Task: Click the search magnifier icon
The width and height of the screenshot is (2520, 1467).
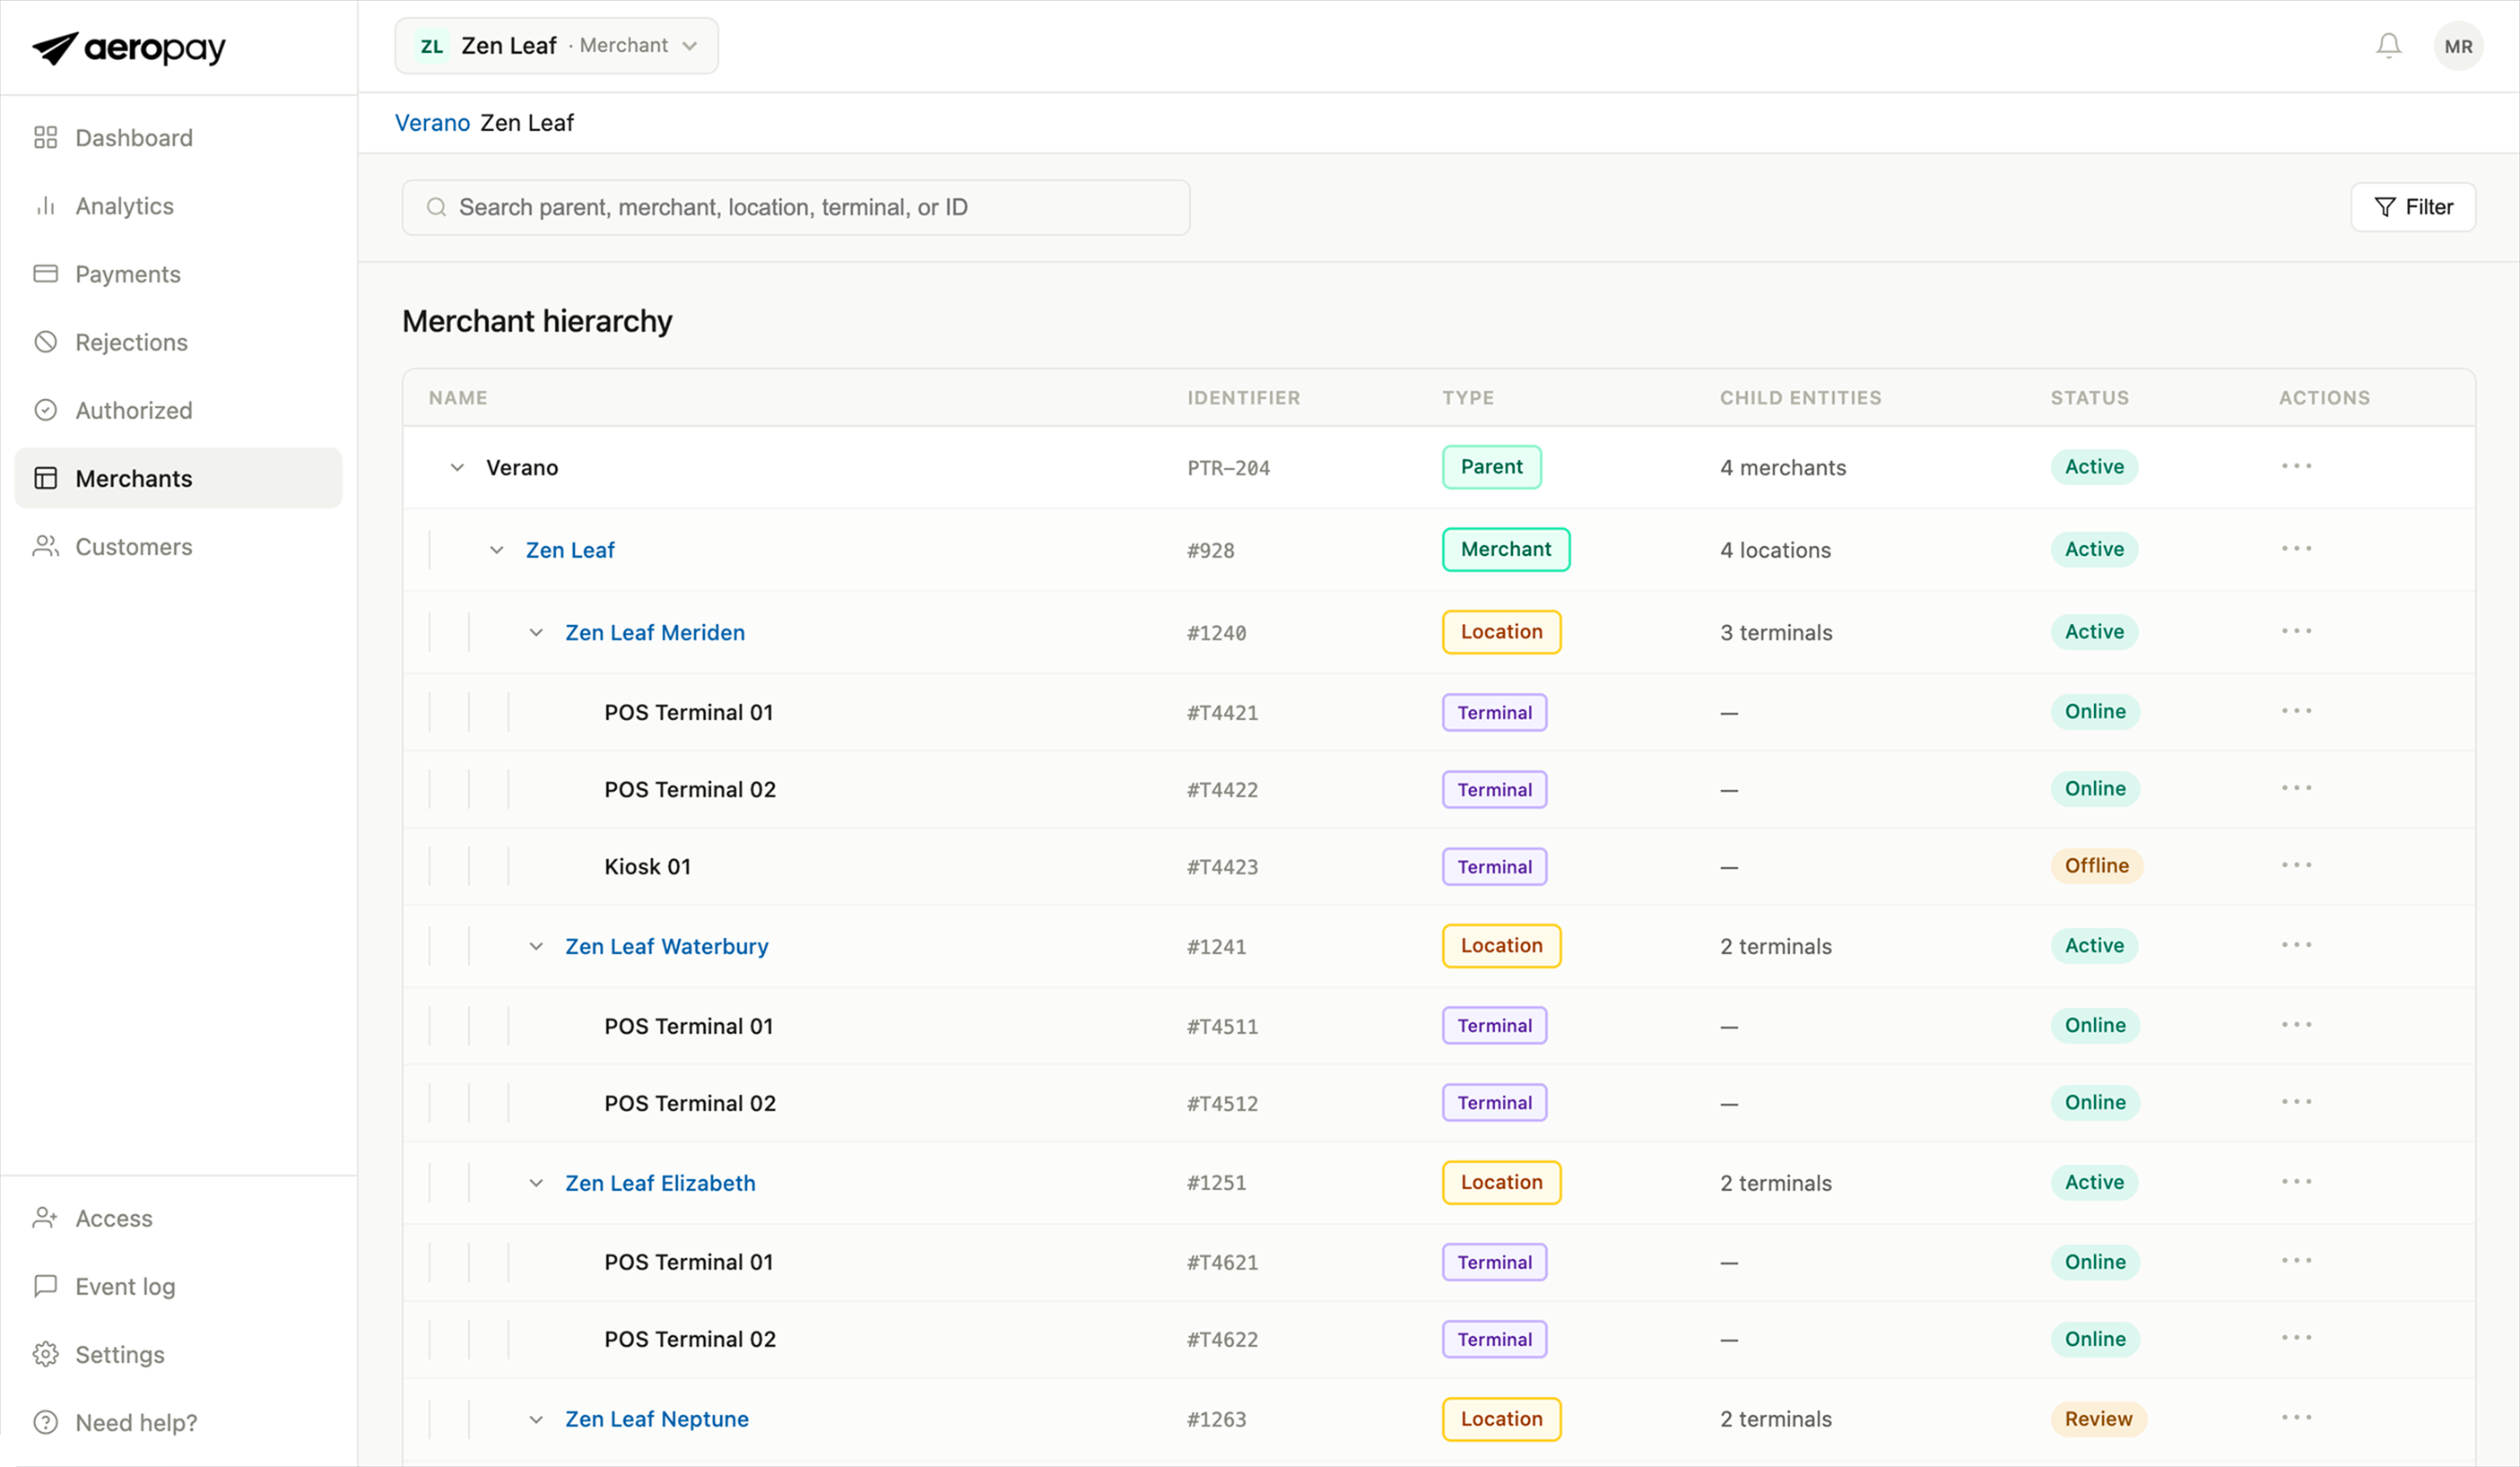Action: click(436, 207)
